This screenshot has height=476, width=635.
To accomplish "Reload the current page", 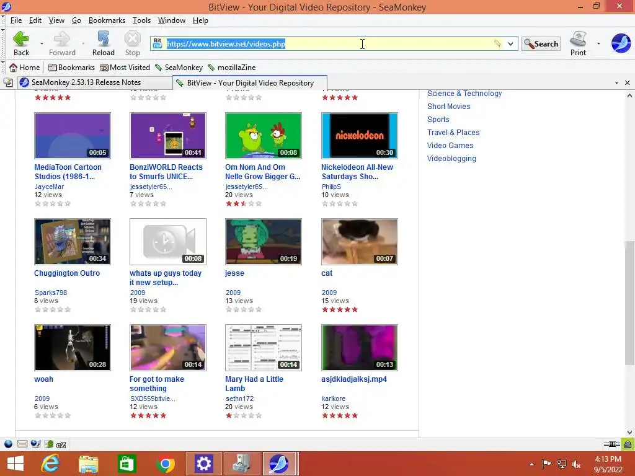I will tap(104, 43).
